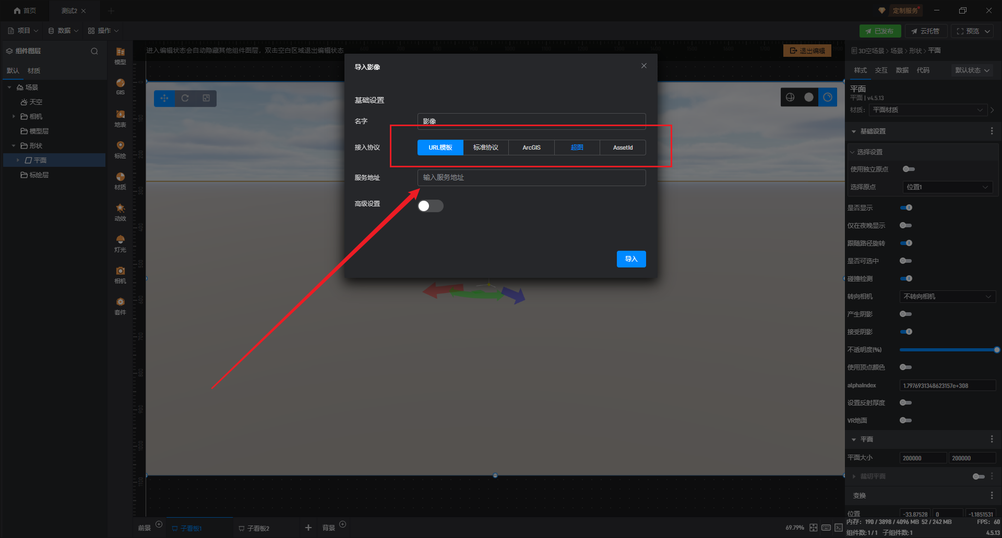The image size is (1002, 538).
Task: Click the 导入 import button
Action: click(x=631, y=259)
